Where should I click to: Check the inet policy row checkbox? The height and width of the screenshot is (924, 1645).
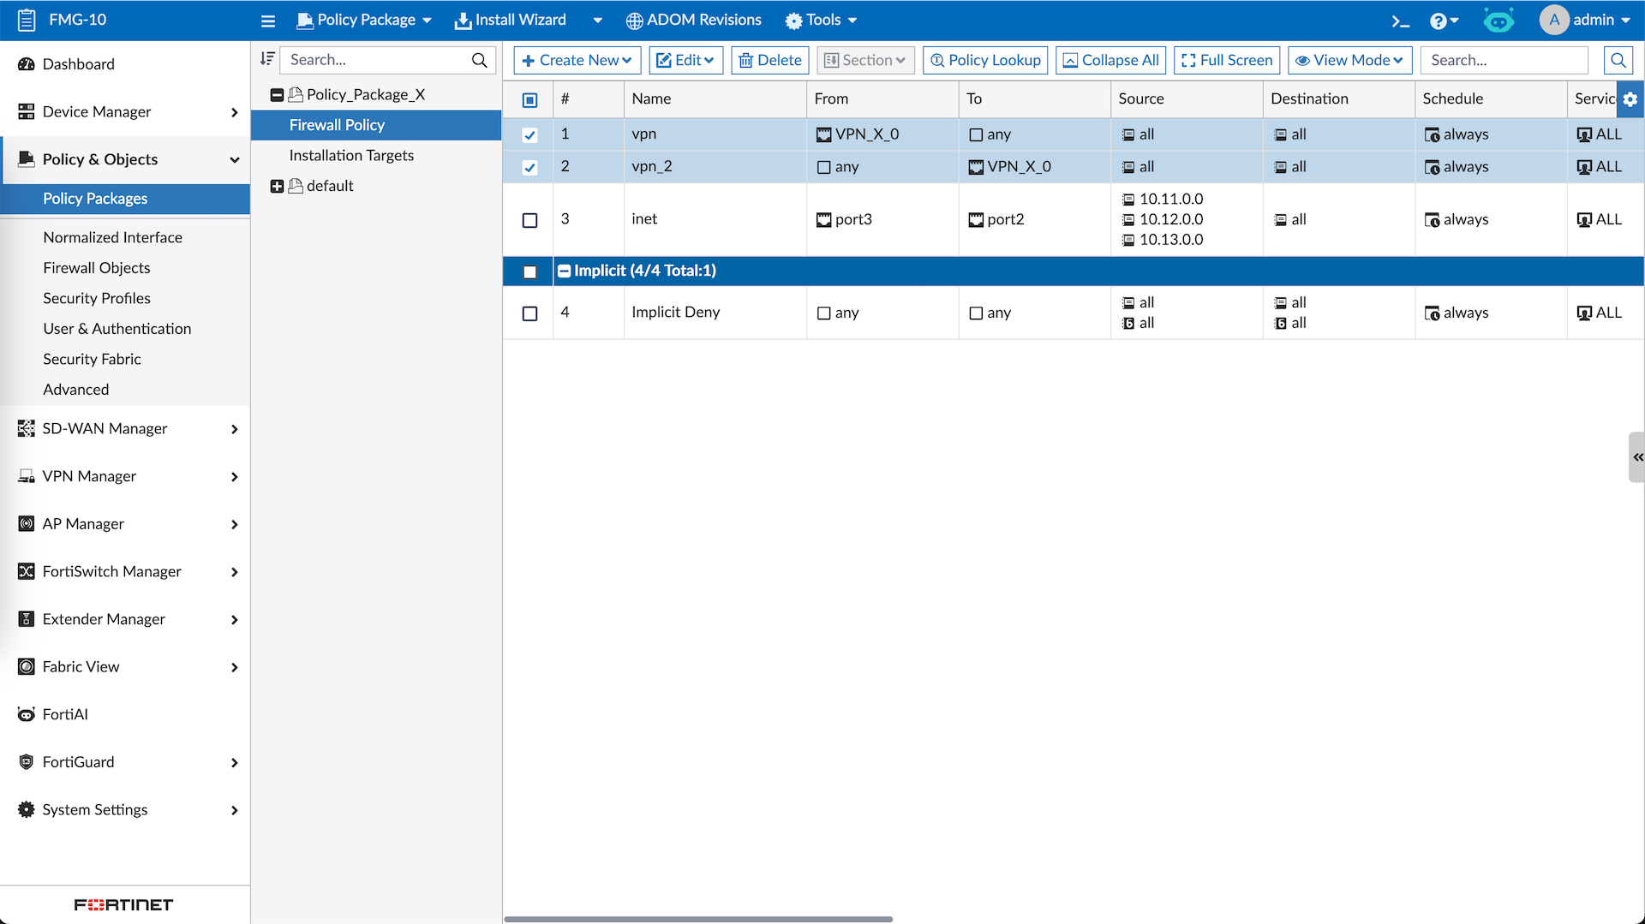(x=529, y=220)
